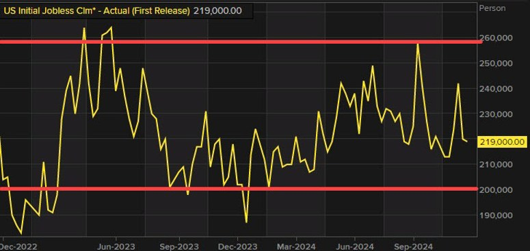Image resolution: width=530 pixels, height=251 pixels.
Task: Click the Dec-2023 date axis label
Action: (237, 247)
